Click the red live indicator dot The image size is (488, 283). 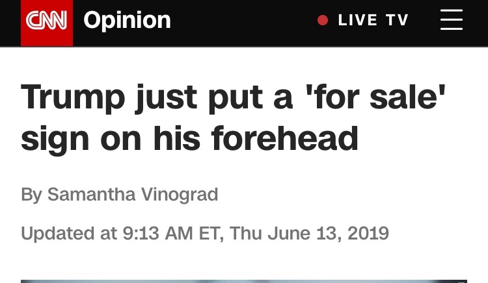pyautogui.click(x=323, y=20)
